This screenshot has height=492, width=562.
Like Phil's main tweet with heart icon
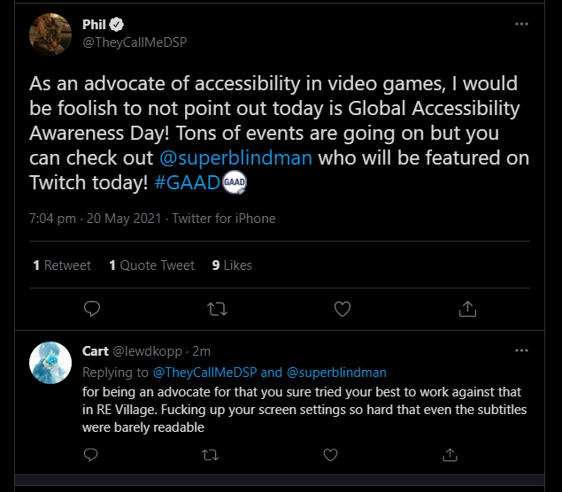343,309
